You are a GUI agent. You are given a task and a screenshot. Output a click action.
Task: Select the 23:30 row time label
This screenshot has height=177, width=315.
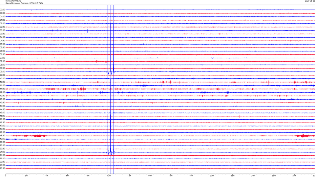click(2, 168)
